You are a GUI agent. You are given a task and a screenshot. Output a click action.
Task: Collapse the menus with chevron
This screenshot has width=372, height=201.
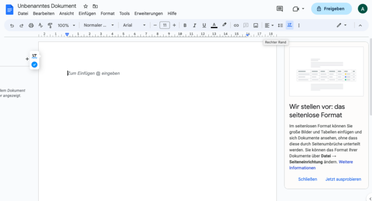[x=360, y=25]
